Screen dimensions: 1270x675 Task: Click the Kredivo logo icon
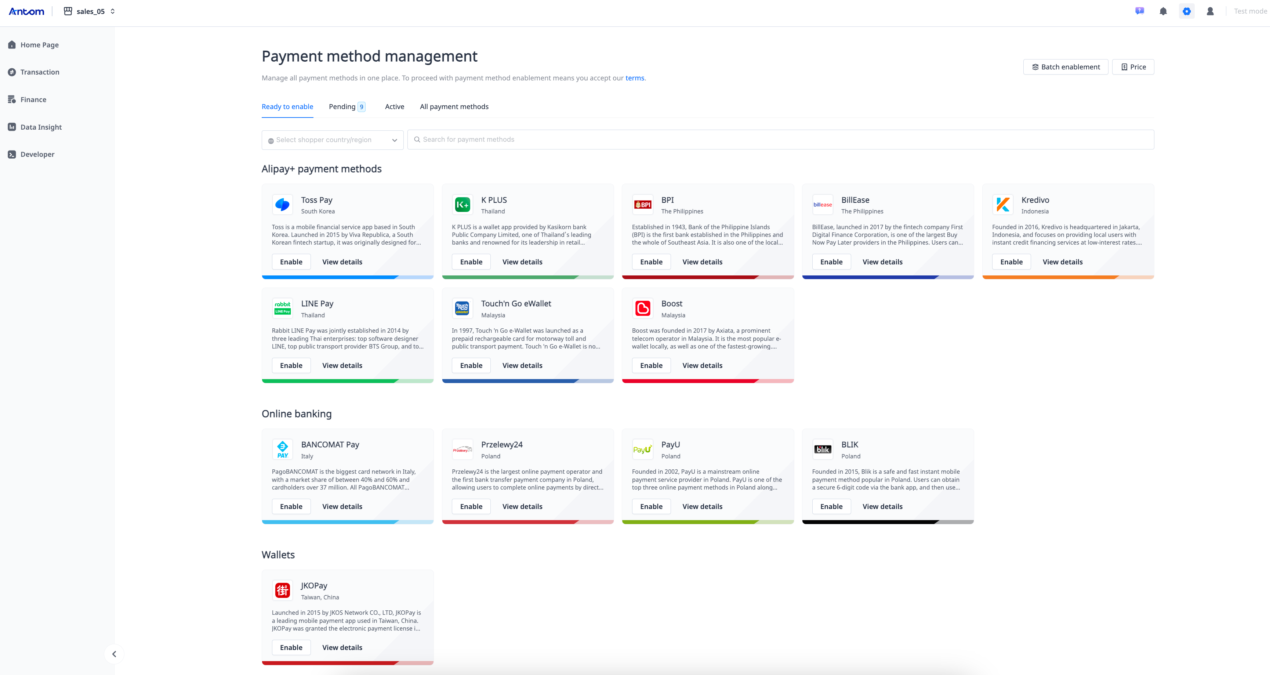coord(1002,205)
